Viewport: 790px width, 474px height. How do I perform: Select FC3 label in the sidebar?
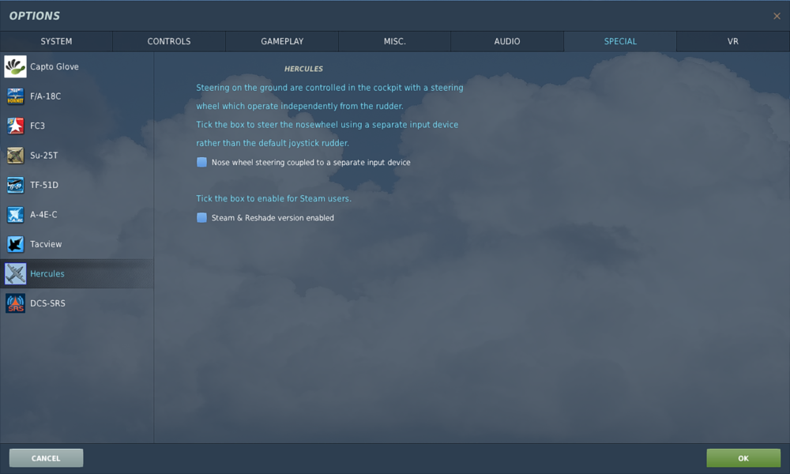coord(37,126)
